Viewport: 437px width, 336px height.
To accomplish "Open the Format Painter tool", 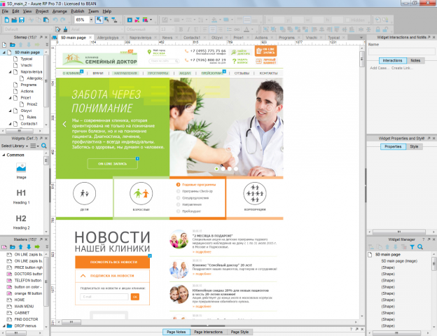I will [x=57, y=29].
